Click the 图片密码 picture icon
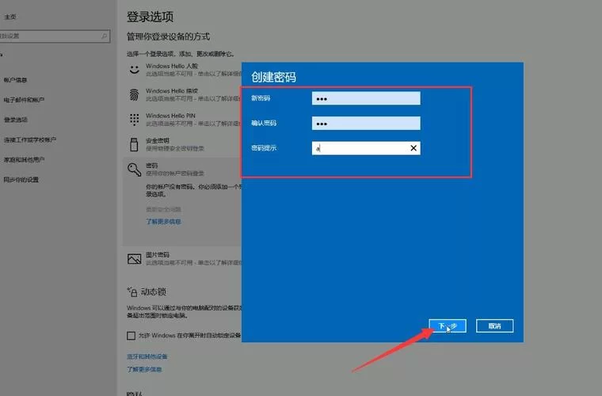602x396 pixels. tap(134, 259)
